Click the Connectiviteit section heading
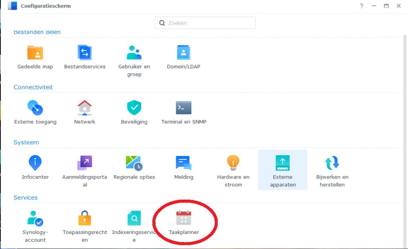Viewport: 408px width, 249px height. pos(33,87)
